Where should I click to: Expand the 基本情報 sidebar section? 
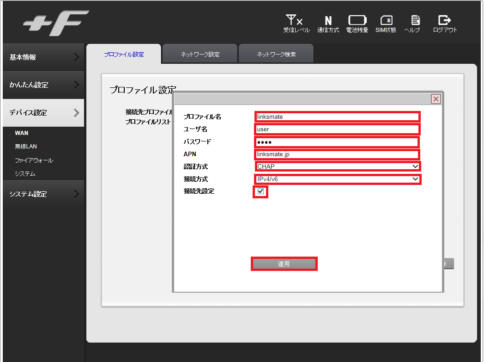tap(43, 57)
